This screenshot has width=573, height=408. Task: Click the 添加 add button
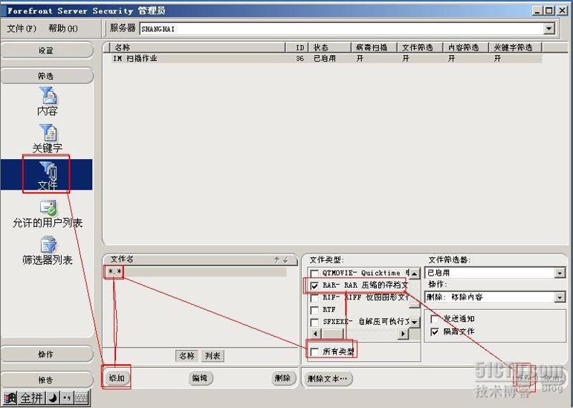coord(117,378)
